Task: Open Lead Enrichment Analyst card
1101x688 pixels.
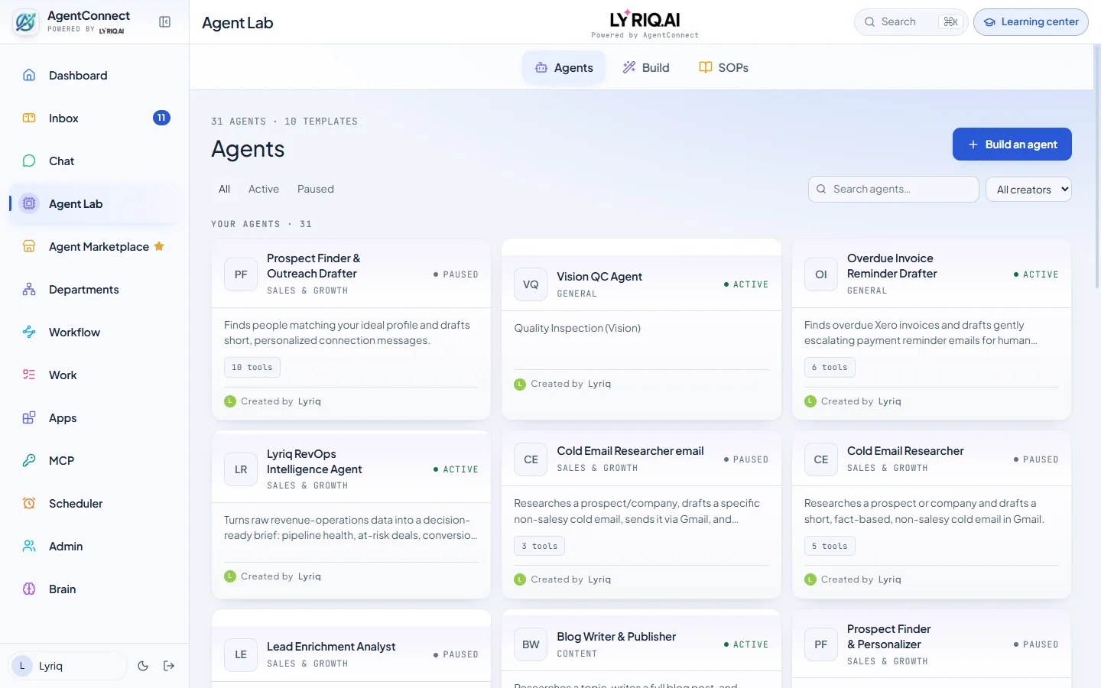Action: point(351,649)
